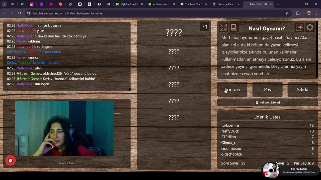Image resolution: width=321 pixels, height=180 pixels.
Task: Reload the page
Action: [x=20, y=13]
